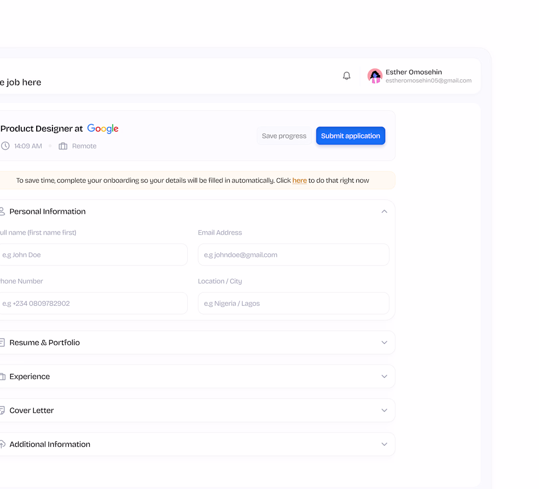This screenshot has width=539, height=489.
Task: Click the Product Designer at title
Action: (x=42, y=128)
